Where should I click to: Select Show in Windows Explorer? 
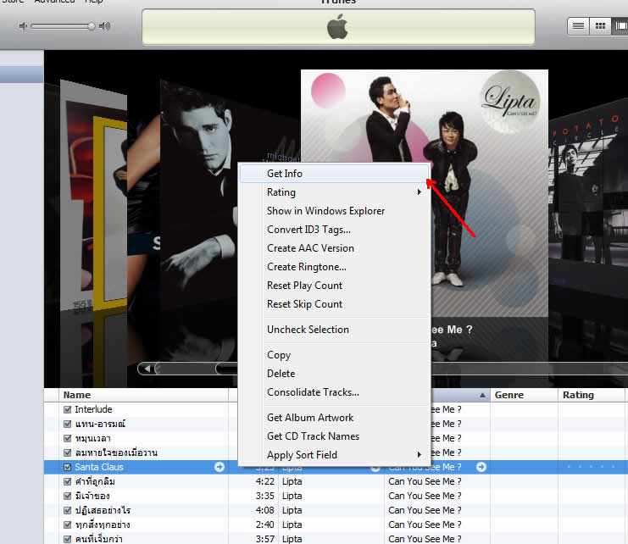334,211
